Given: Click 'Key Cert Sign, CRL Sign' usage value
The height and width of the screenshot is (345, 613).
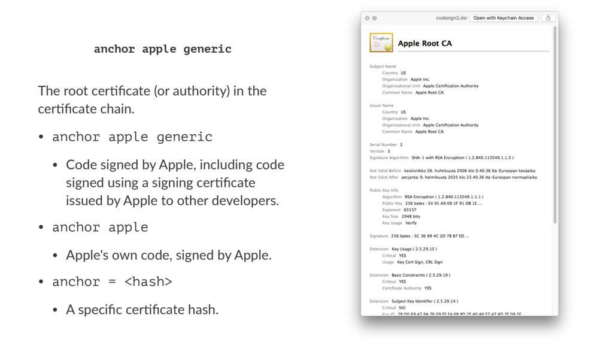Looking at the screenshot, I should 420,262.
